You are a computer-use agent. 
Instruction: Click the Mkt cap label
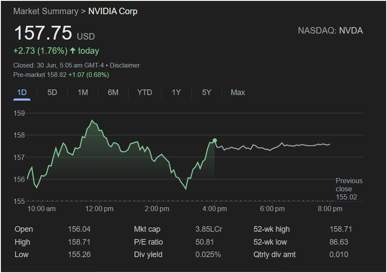pos(147,229)
